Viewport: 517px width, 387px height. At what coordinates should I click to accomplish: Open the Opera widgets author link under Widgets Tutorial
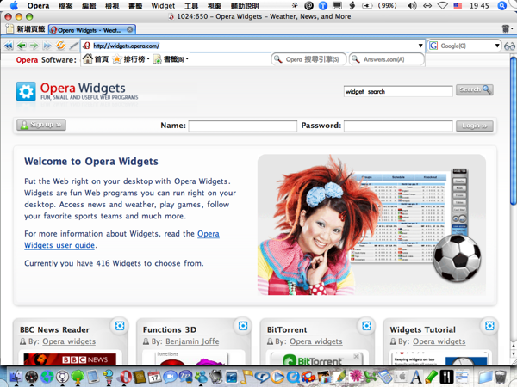[x=439, y=341]
